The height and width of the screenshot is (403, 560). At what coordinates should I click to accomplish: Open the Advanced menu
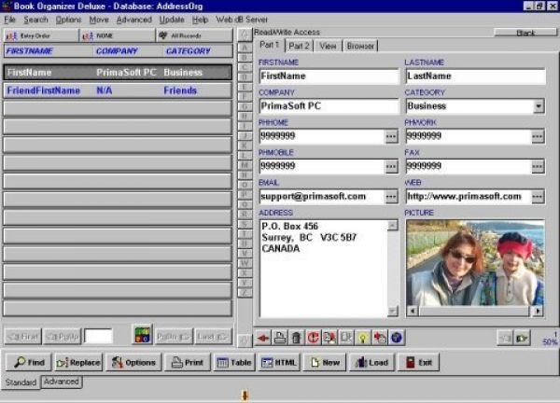(x=133, y=19)
